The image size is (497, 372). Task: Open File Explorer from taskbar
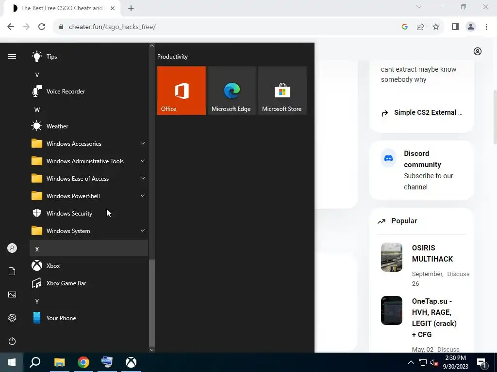(x=59, y=362)
